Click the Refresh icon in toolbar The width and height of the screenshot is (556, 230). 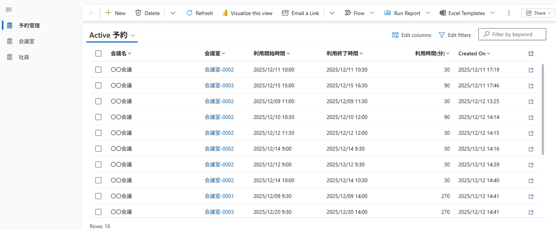point(189,13)
